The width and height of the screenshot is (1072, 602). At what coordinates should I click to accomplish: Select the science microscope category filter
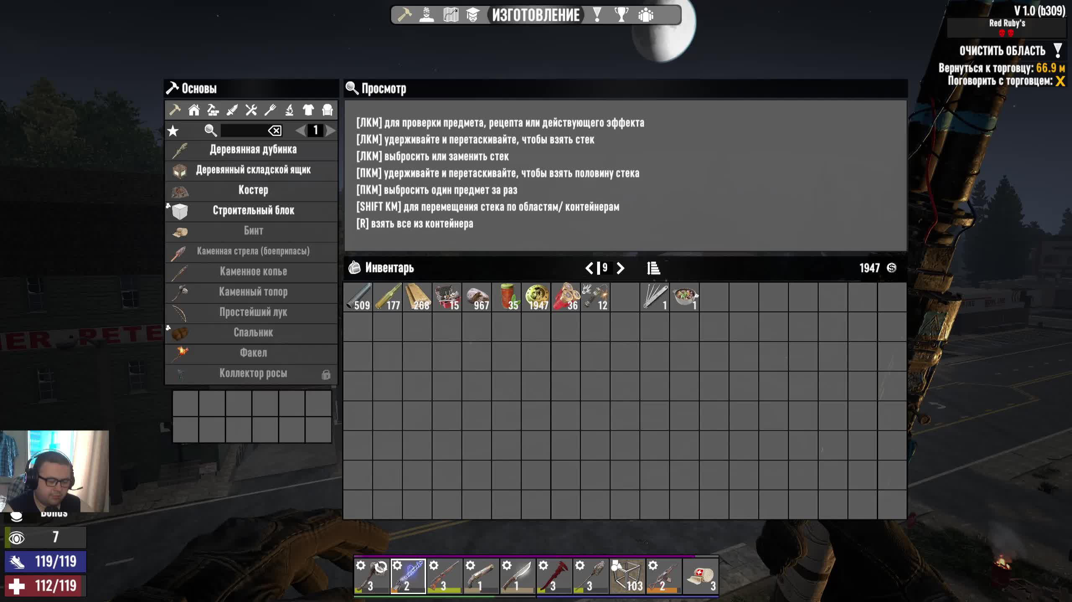pos(289,110)
